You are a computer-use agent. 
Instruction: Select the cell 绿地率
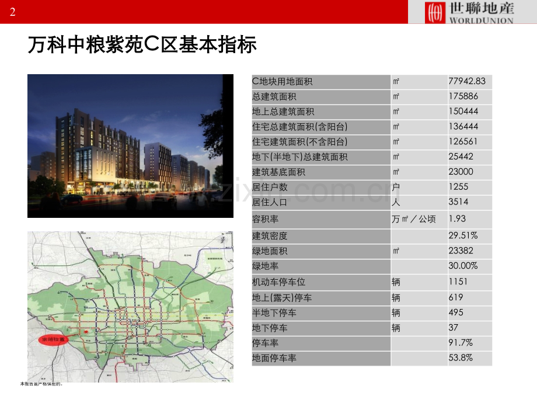coord(321,266)
